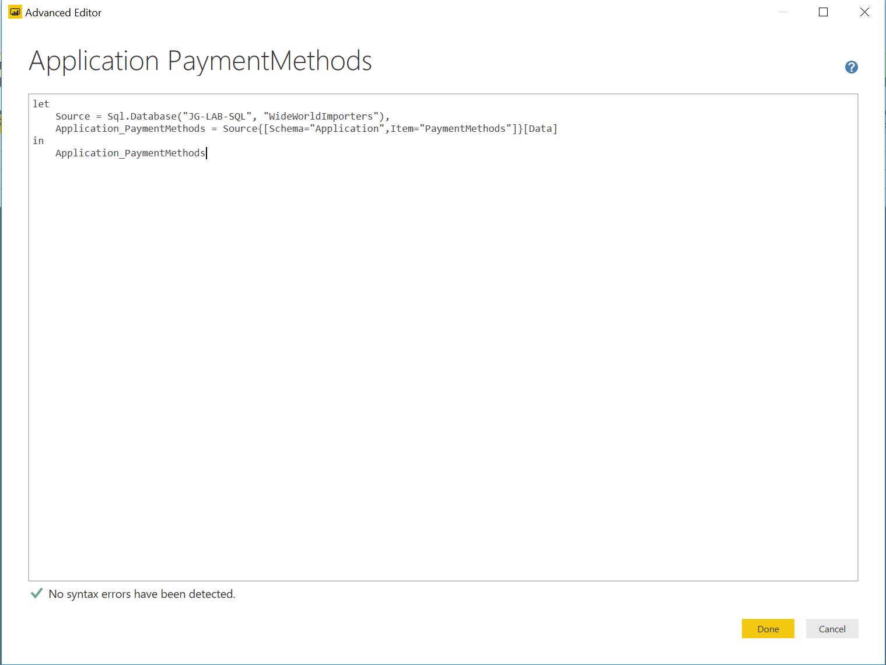The image size is (886, 665).
Task: Click the 'Application PaymentMethods' query title
Action: (200, 61)
